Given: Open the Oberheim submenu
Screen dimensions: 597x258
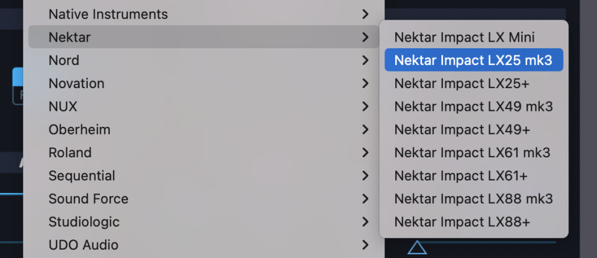Looking at the screenshot, I should 79,129.
